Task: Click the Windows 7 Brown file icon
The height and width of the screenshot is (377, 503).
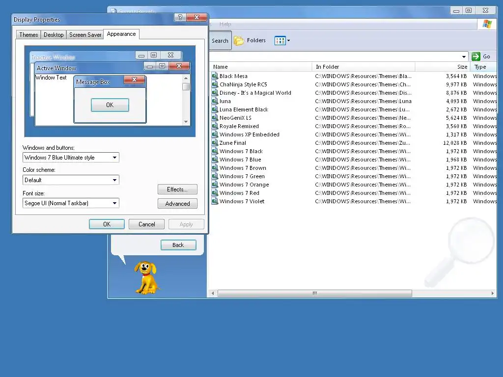Action: tap(215, 168)
